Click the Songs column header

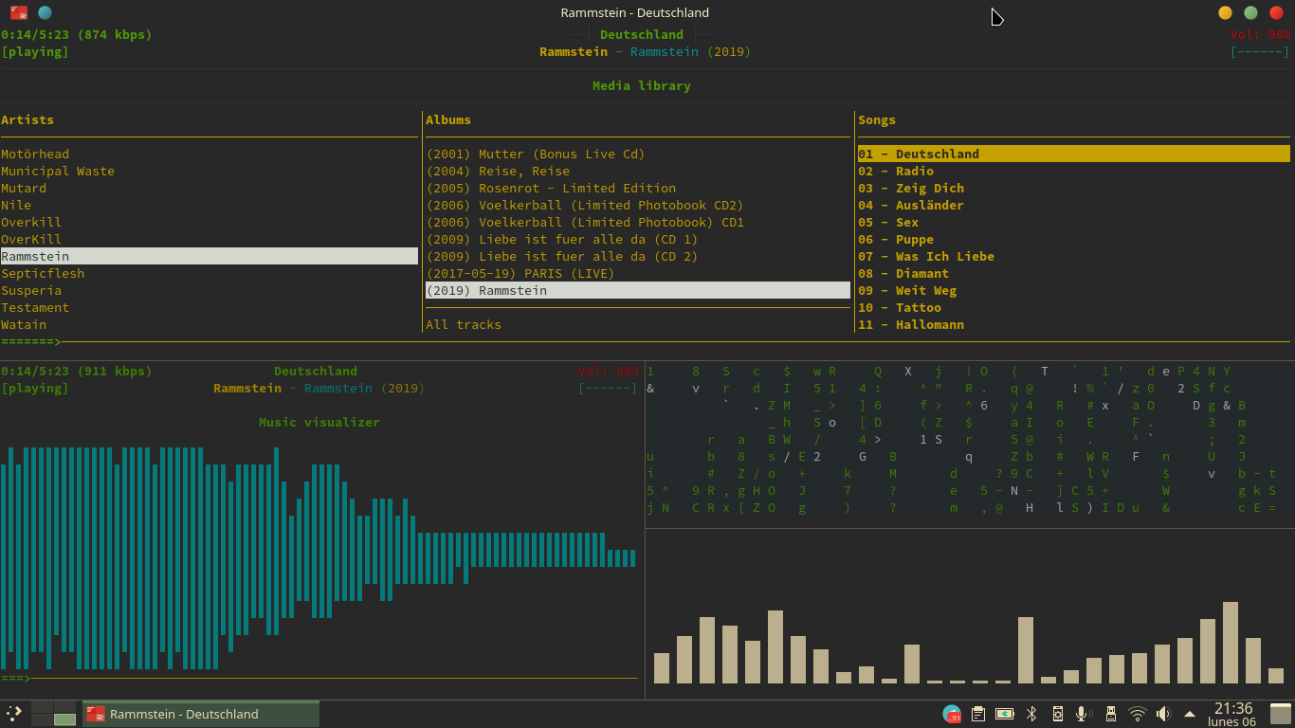pos(877,120)
